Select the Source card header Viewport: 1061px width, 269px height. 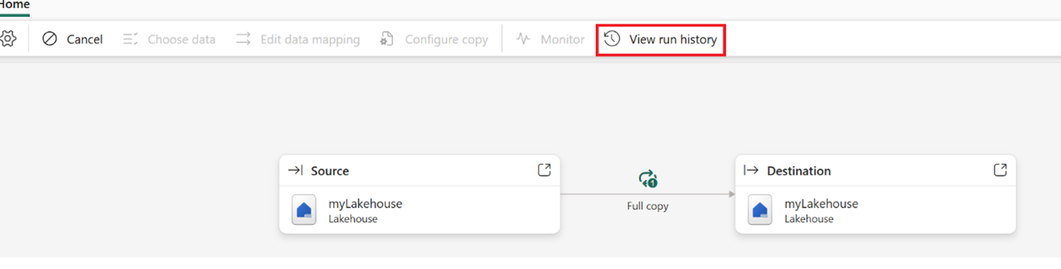(x=330, y=171)
